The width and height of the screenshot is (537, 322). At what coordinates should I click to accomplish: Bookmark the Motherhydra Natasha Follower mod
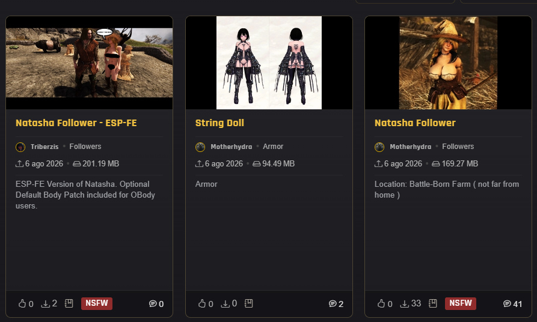[x=433, y=303]
